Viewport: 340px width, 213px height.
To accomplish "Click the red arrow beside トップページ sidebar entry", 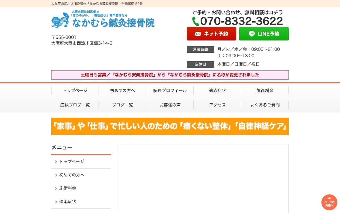I will pyautogui.click(x=56, y=161).
